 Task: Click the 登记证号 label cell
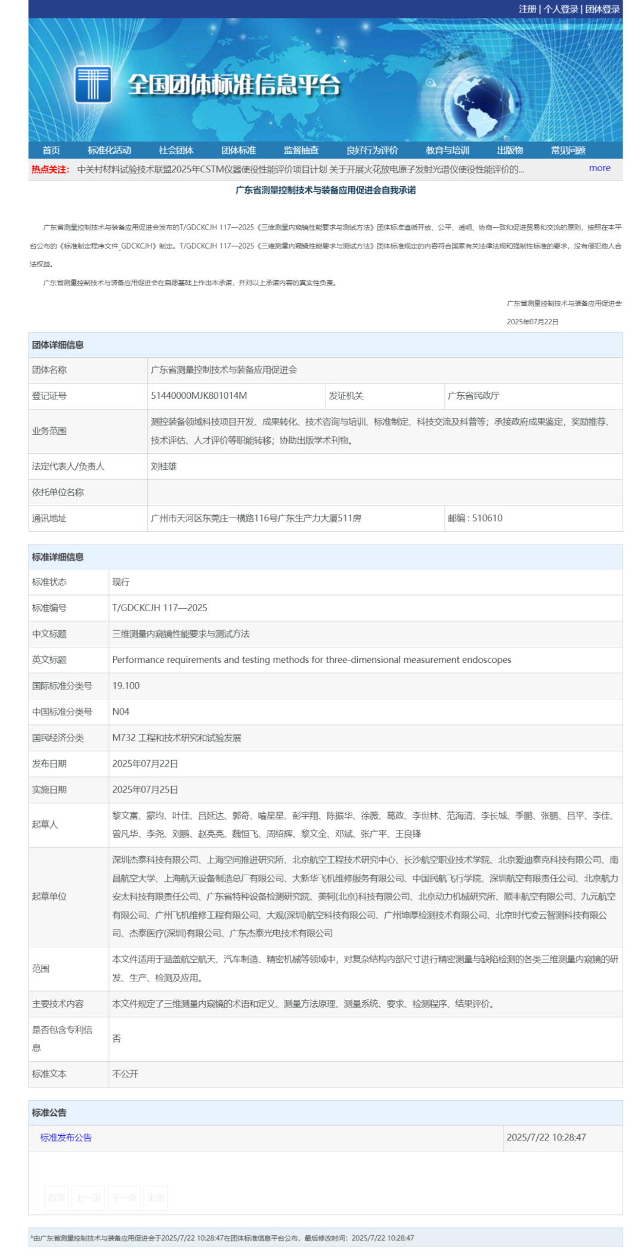click(88, 396)
